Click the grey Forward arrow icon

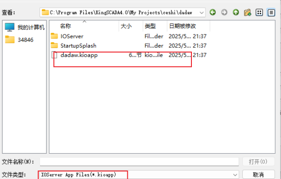[x=224, y=12]
